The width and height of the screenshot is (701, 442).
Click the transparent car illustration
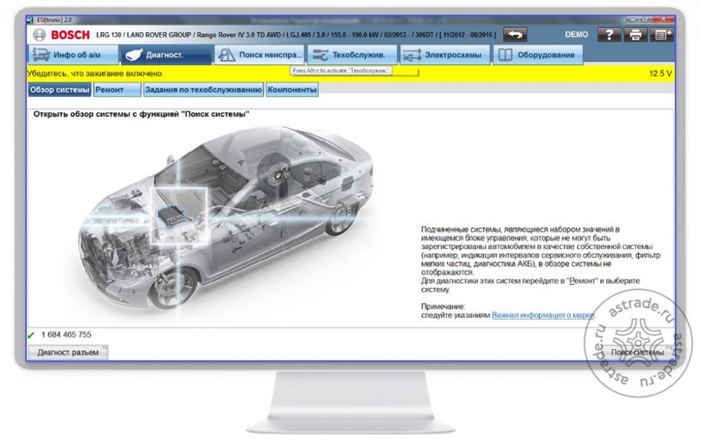(x=226, y=219)
